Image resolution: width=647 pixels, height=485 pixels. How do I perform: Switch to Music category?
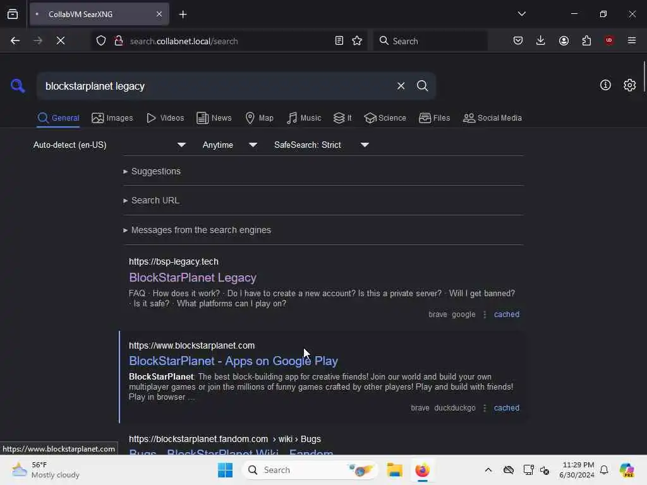pos(304,118)
